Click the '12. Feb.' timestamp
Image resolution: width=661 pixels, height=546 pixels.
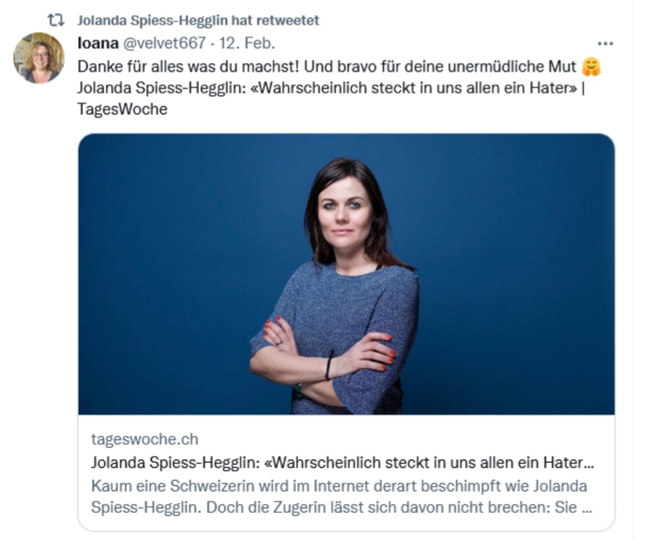pyautogui.click(x=247, y=43)
